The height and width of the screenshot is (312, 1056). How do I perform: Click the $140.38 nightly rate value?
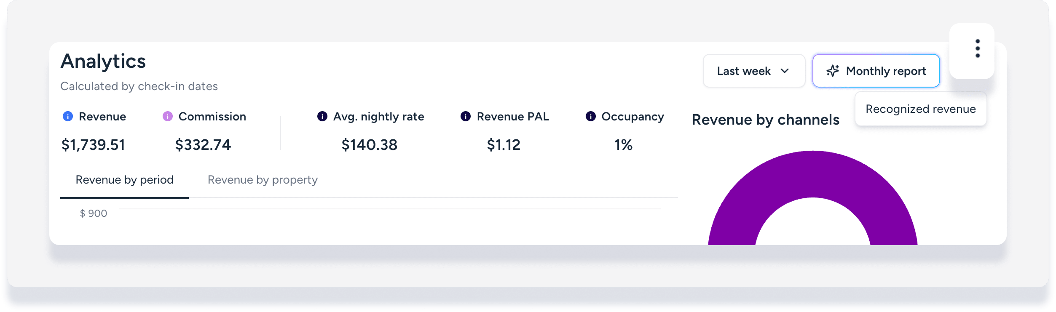[x=370, y=145]
